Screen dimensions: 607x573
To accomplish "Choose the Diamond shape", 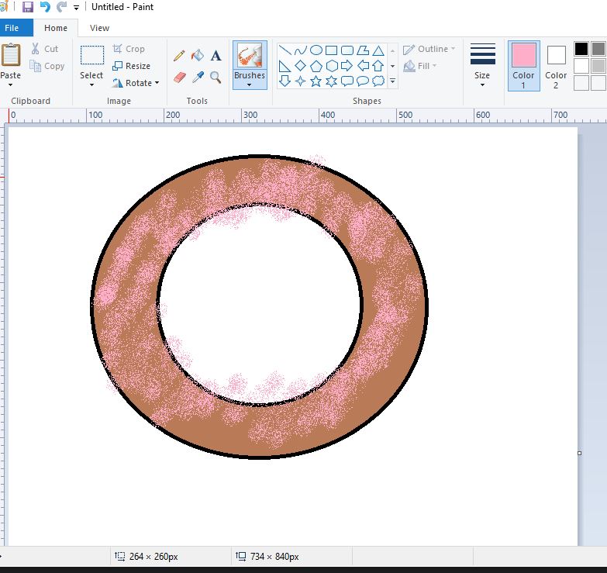I will point(301,66).
